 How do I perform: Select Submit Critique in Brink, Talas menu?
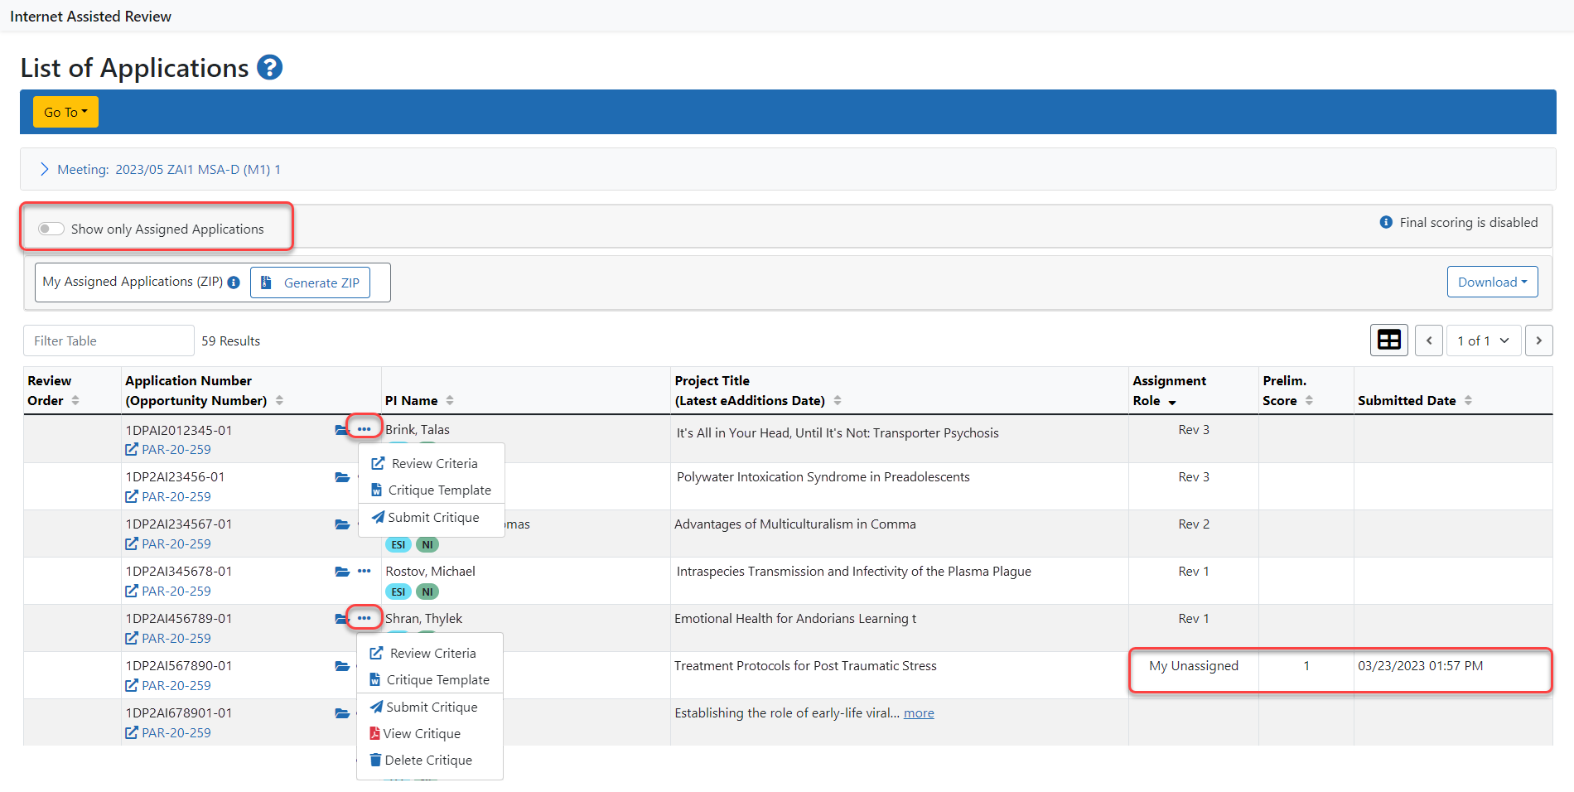(x=425, y=517)
